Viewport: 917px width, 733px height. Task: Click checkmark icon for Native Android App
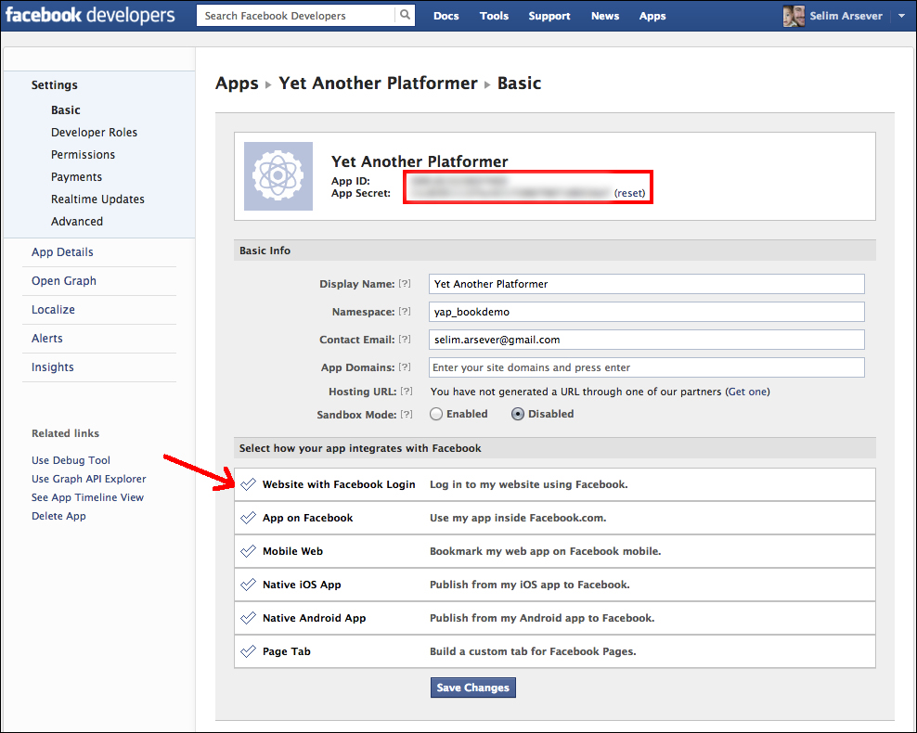tap(248, 617)
